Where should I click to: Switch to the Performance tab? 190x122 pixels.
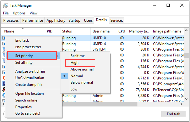point(33,20)
